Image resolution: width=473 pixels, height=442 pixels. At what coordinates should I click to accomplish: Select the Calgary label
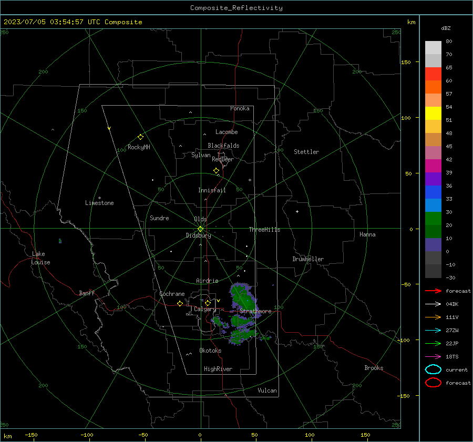205,309
